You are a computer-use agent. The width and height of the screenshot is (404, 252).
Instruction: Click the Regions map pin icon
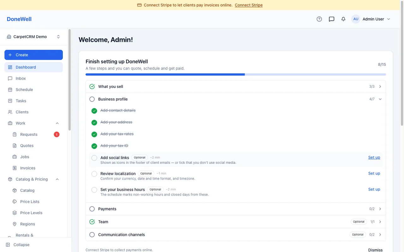[15, 224]
